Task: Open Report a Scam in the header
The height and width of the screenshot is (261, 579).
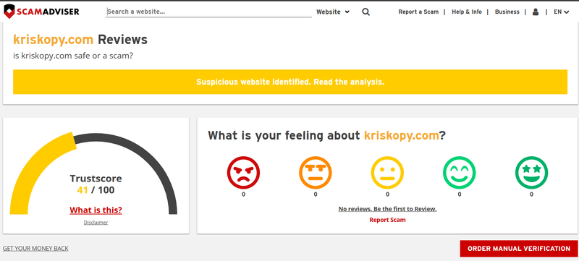Action: click(418, 12)
